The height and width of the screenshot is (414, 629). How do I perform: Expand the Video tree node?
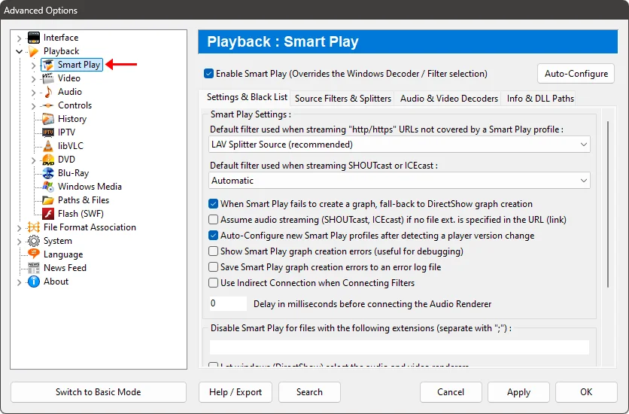coord(33,79)
